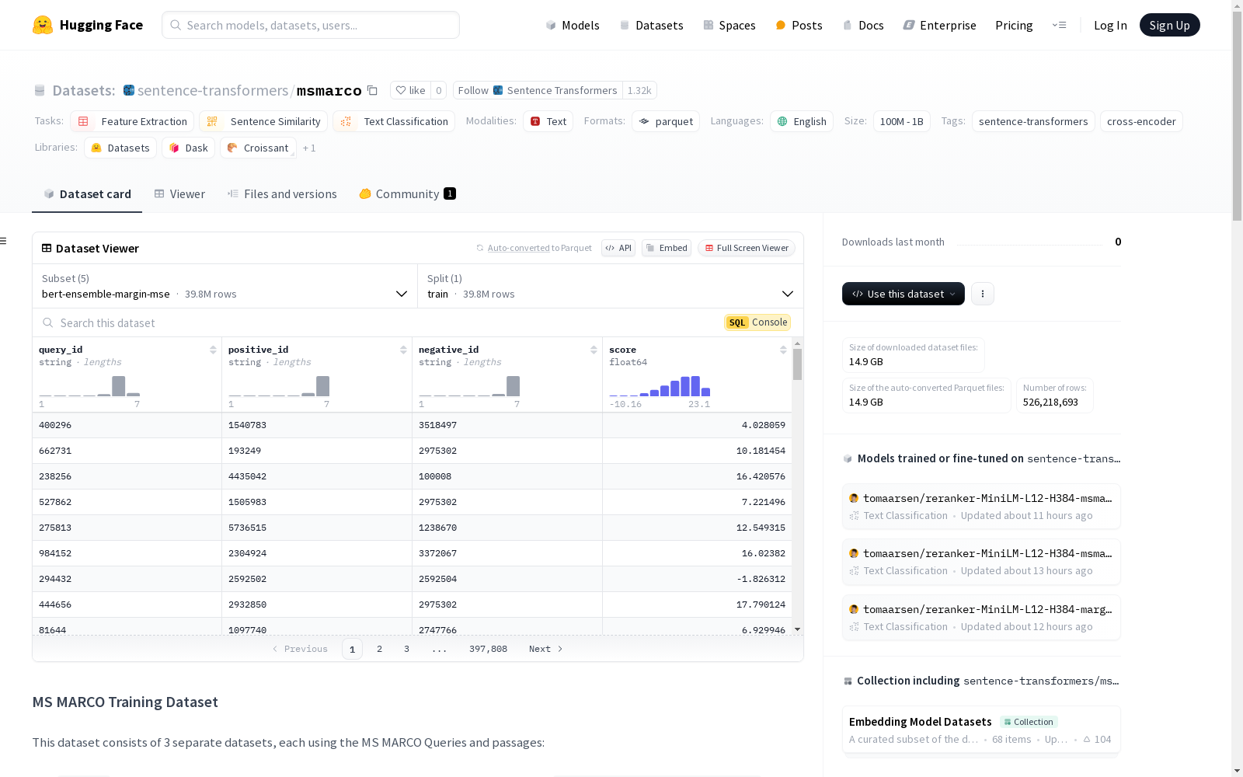Open the Auto-converted to Parquet link
Viewport: 1243px width, 777px height.
pyautogui.click(x=534, y=248)
